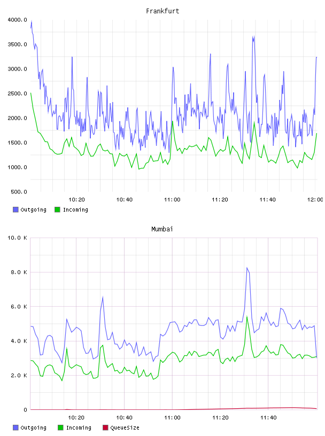Click the 2.0 K y-axis label on Mumbai chart
The height and width of the screenshot is (436, 325).
point(19,376)
